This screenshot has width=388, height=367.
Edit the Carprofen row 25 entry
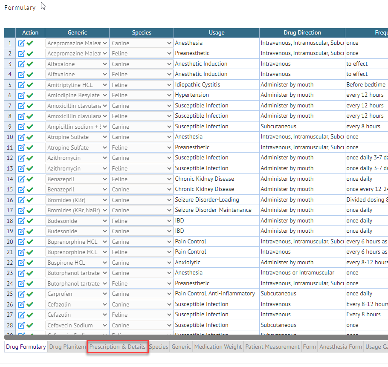[21, 294]
